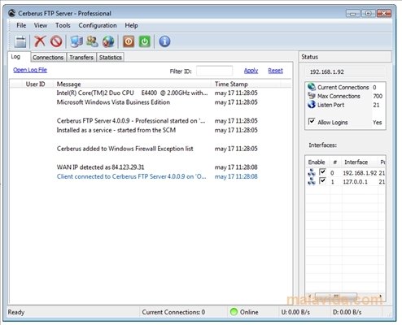Image resolution: width=402 pixels, height=325 pixels.
Task: Click the 'Ready' text in status bar
Action: [16, 312]
